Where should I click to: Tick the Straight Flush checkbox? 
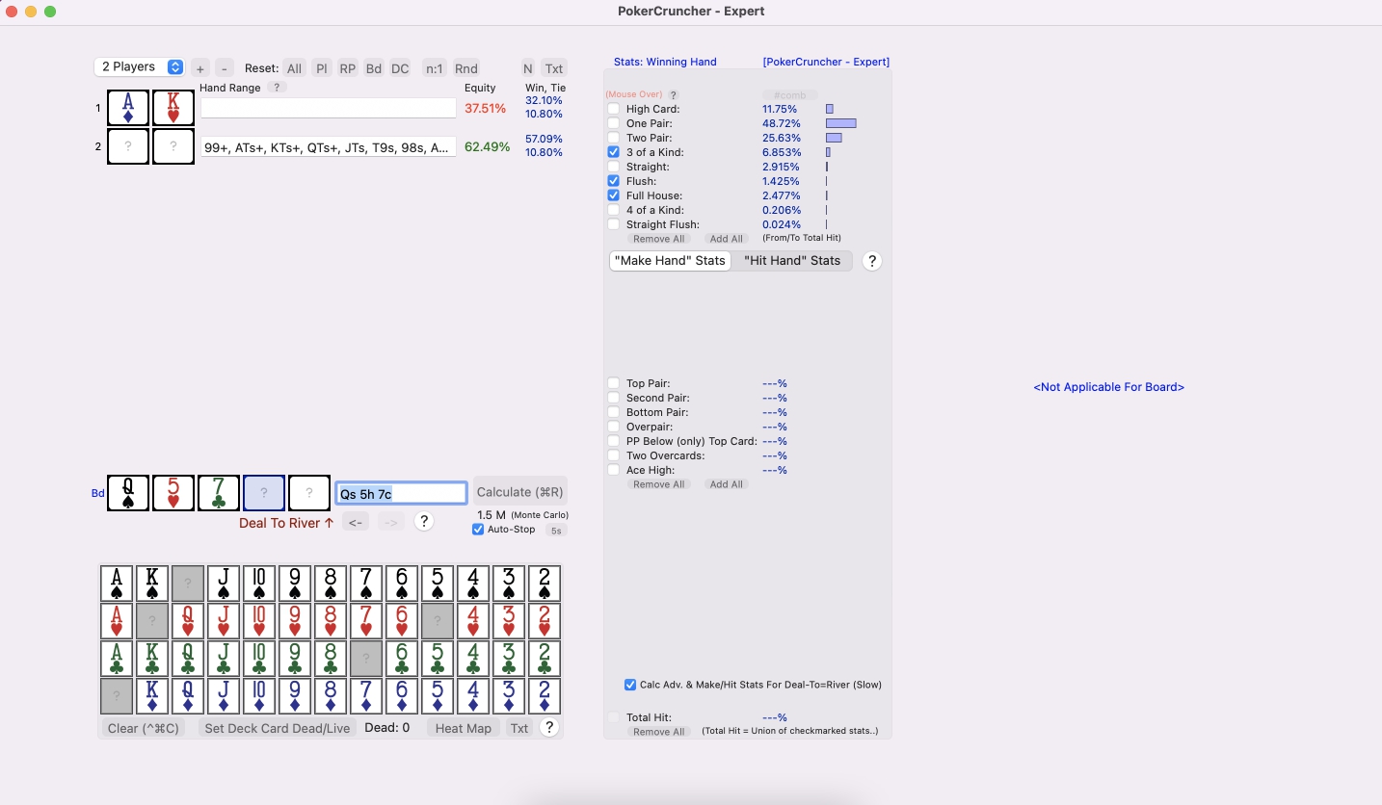tap(614, 224)
